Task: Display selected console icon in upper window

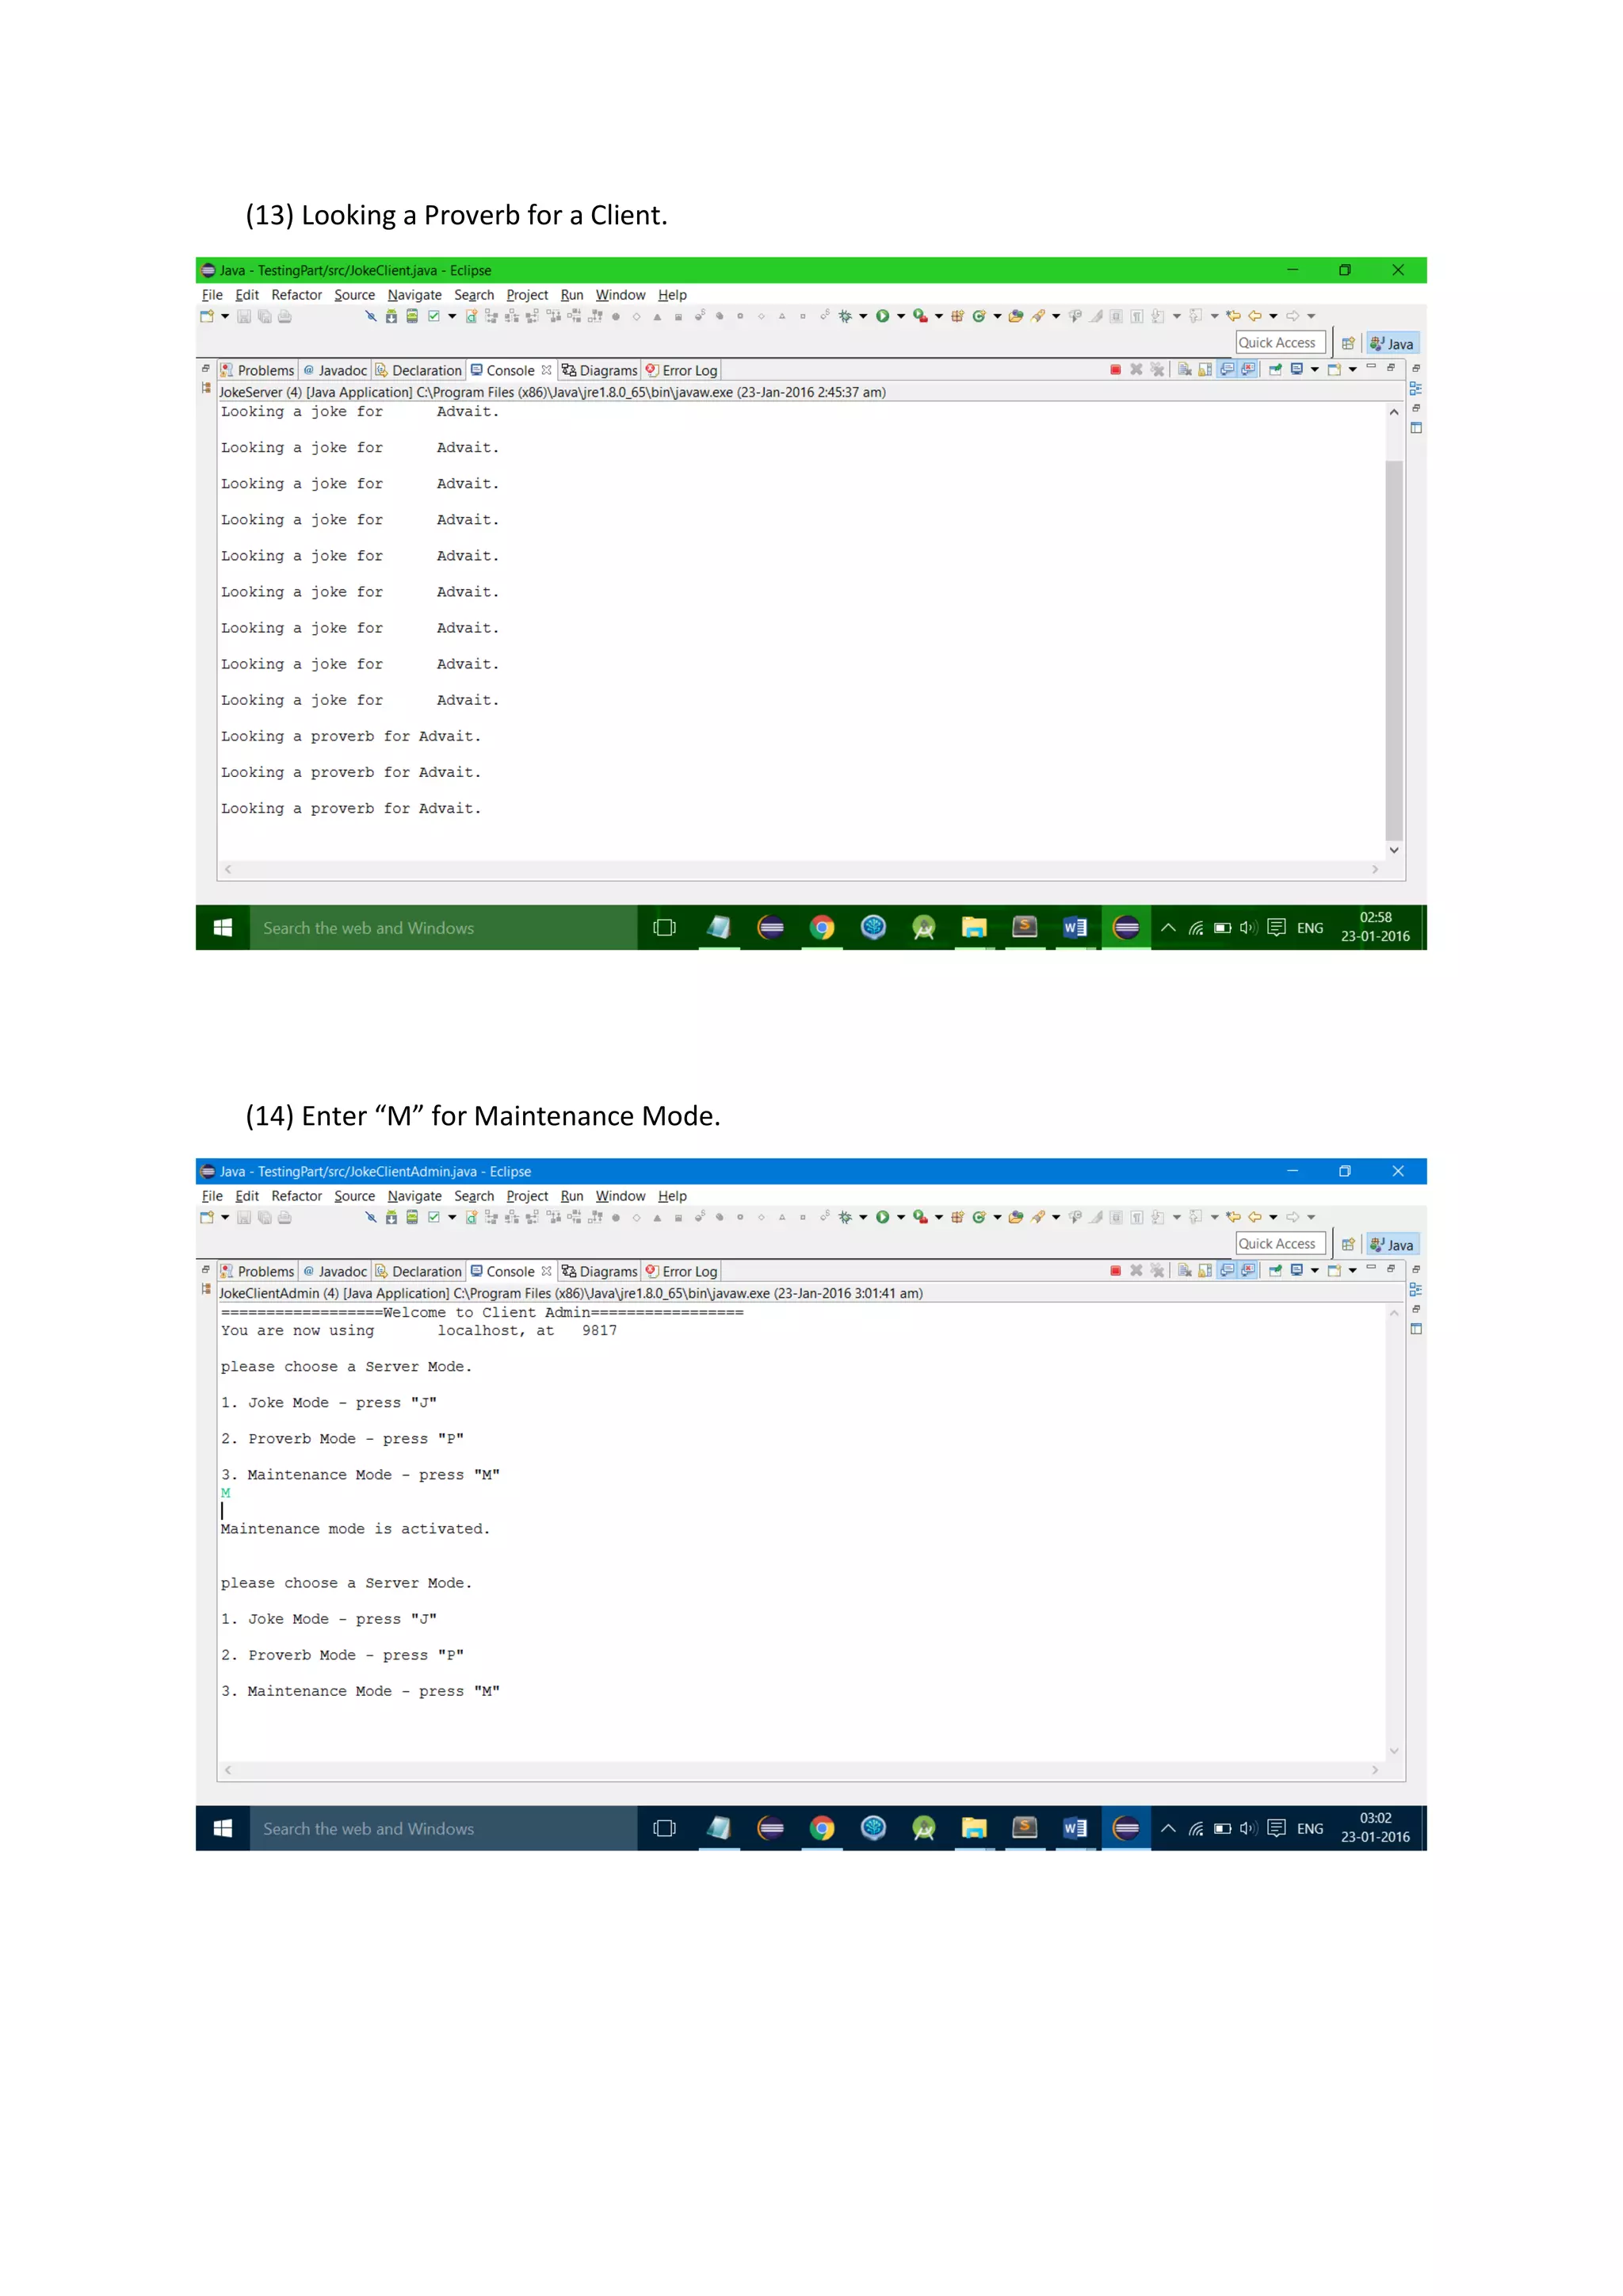Action: (x=1296, y=370)
